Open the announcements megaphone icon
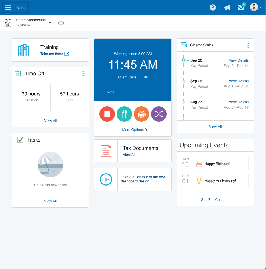This screenshot has height=269, width=266. click(x=226, y=7)
